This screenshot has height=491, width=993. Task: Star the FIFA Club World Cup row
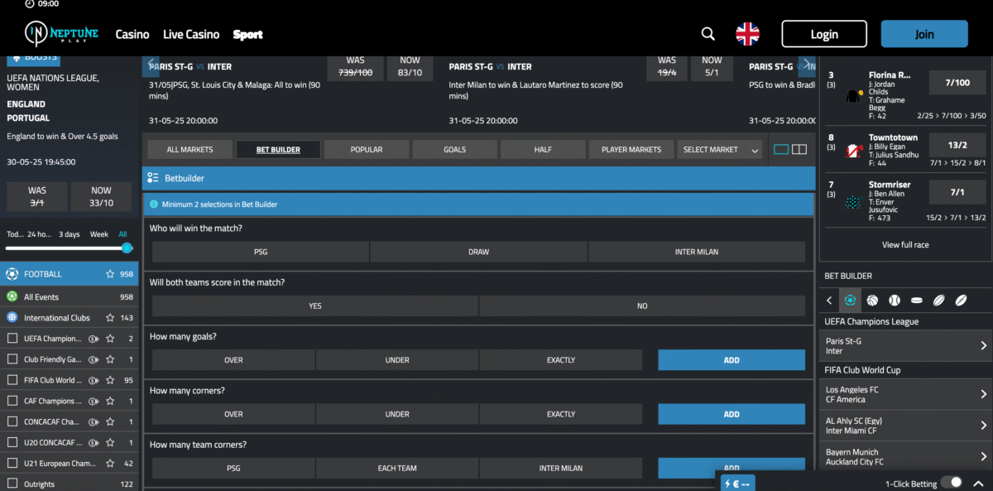point(109,380)
